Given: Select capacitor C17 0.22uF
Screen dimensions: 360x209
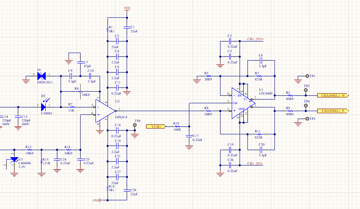Looking at the screenshot, I should coord(189,136).
